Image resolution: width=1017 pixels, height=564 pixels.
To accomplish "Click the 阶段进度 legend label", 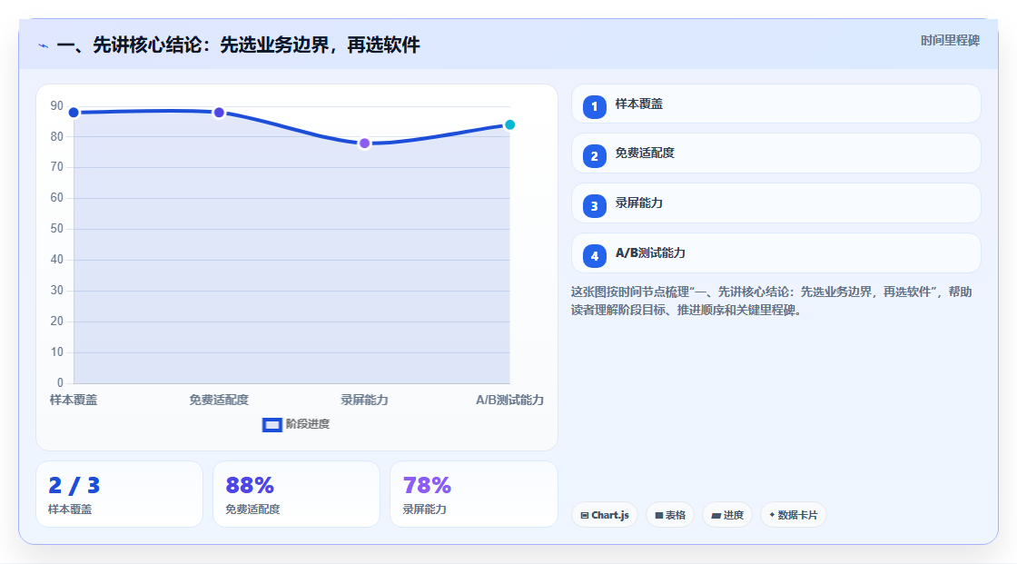I will click(308, 424).
